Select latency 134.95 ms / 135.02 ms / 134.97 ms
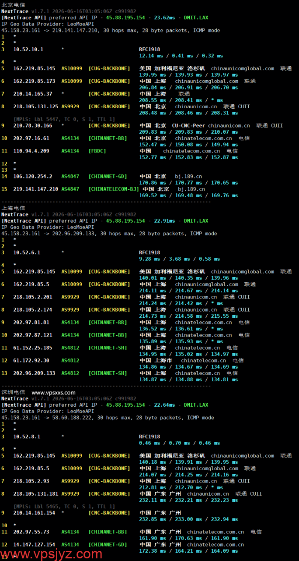 [x=188, y=354]
